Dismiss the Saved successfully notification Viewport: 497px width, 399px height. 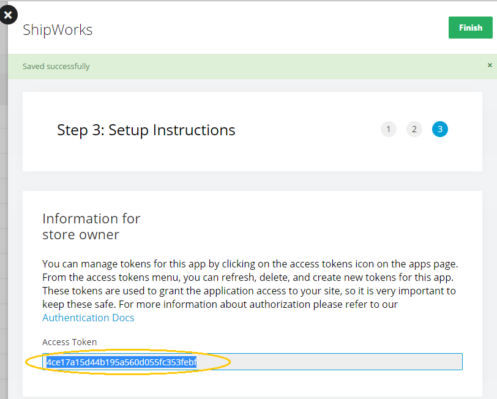pyautogui.click(x=490, y=65)
